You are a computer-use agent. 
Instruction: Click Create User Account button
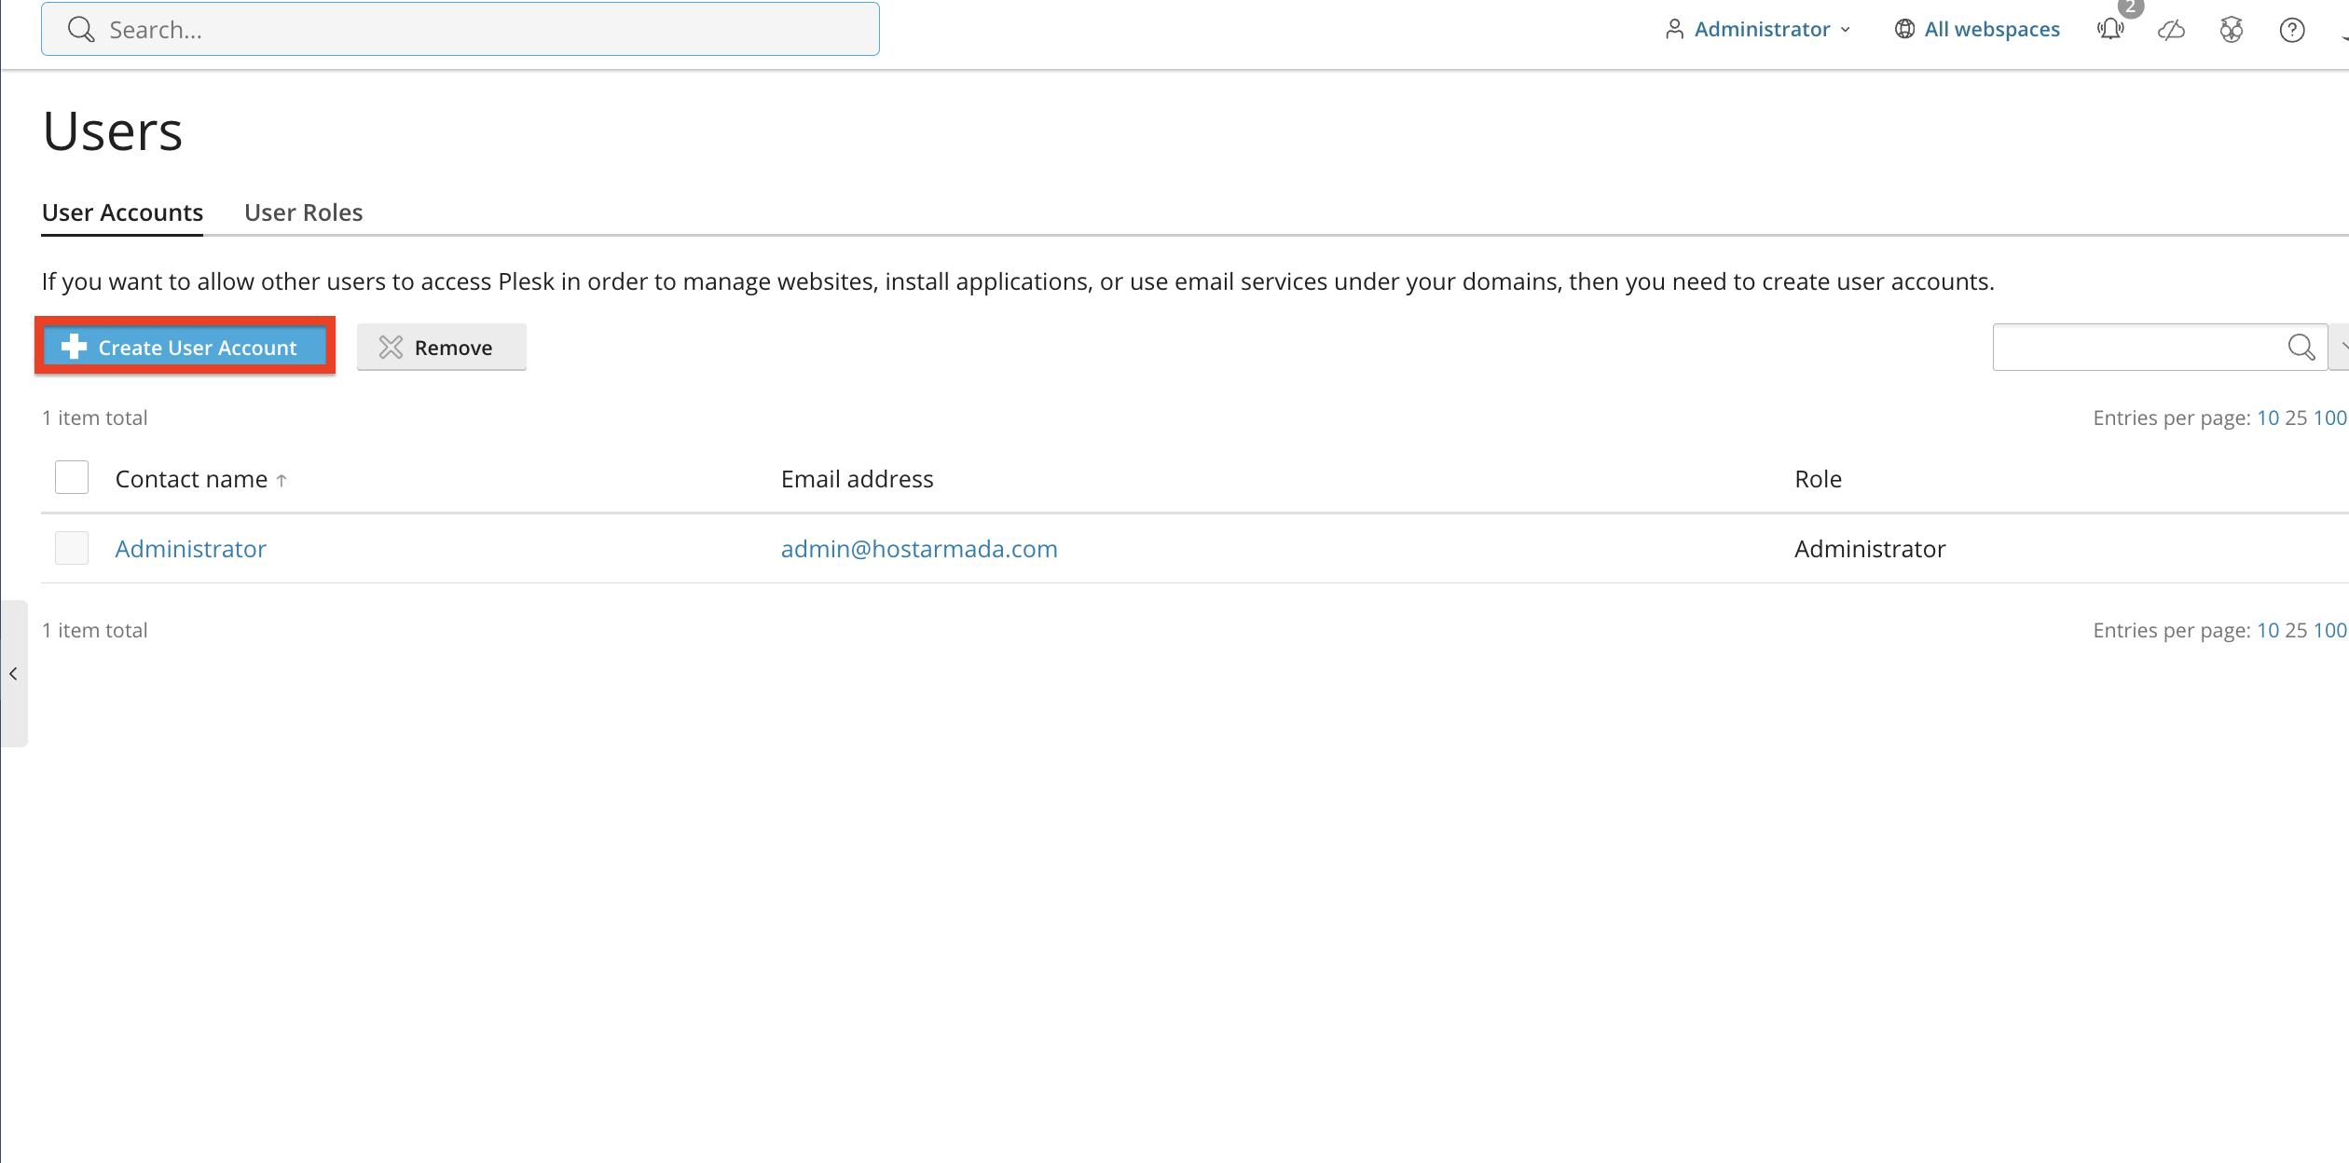(x=185, y=347)
